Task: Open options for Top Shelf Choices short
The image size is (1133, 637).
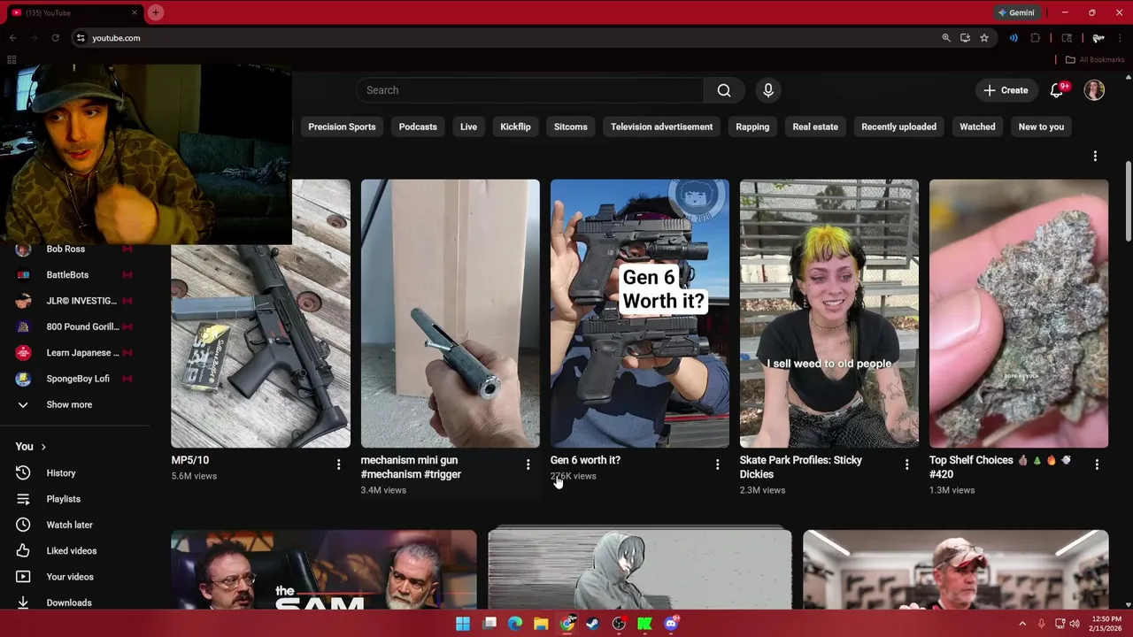Action: [1097, 464]
